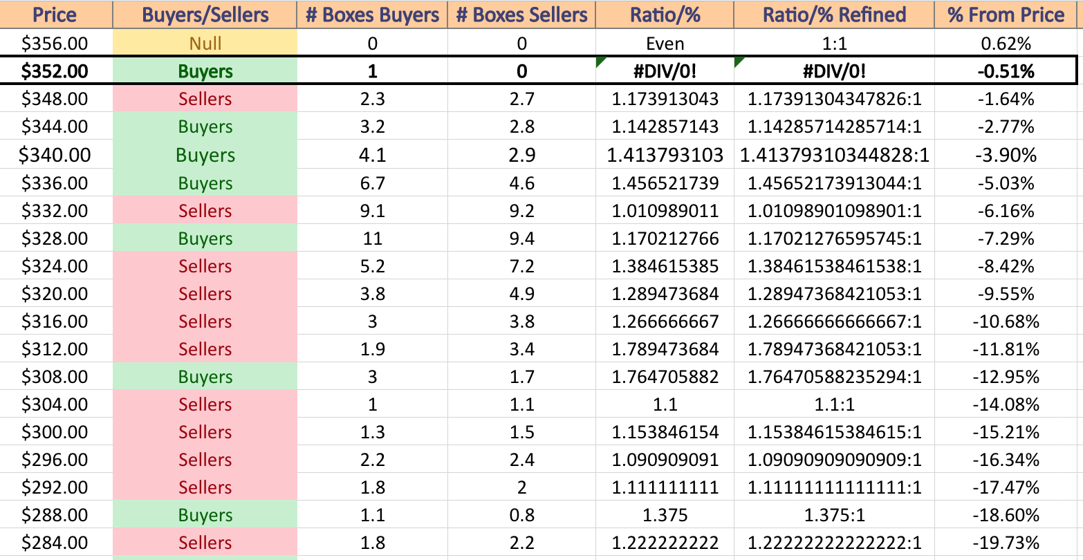Select the $300.00 price cell
Screen dimensions: 1083x560
click(x=55, y=432)
